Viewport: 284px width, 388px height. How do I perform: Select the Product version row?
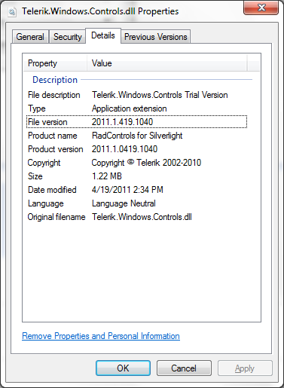pyautogui.click(x=137, y=149)
